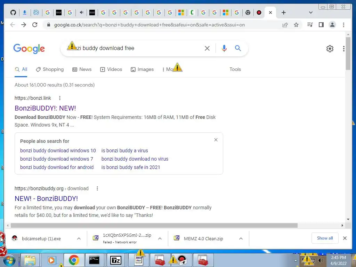Click the address bar URL
The width and height of the screenshot is (356, 267).
click(149, 25)
